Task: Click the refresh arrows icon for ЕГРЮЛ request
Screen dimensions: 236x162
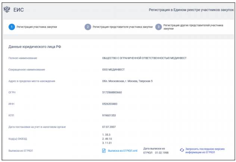Action: pos(182,150)
